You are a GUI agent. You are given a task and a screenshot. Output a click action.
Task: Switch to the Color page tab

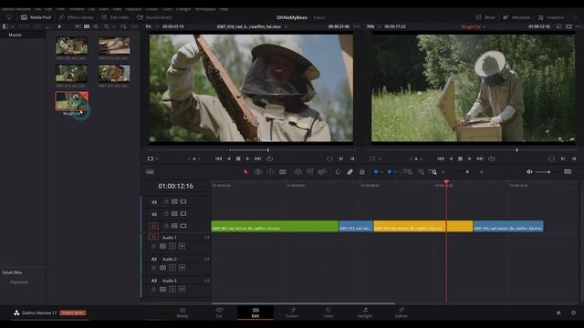pos(328,313)
